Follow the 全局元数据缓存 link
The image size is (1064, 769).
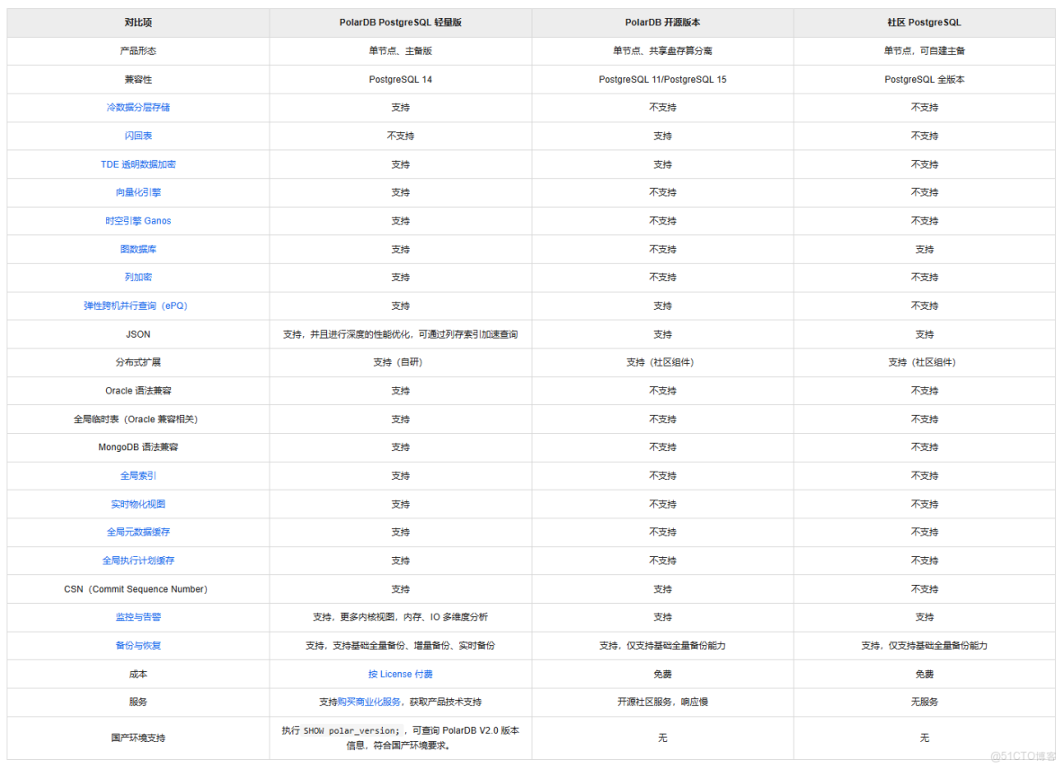137,532
